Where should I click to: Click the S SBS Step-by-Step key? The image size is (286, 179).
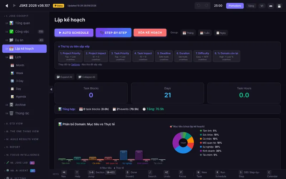(241, 172)
